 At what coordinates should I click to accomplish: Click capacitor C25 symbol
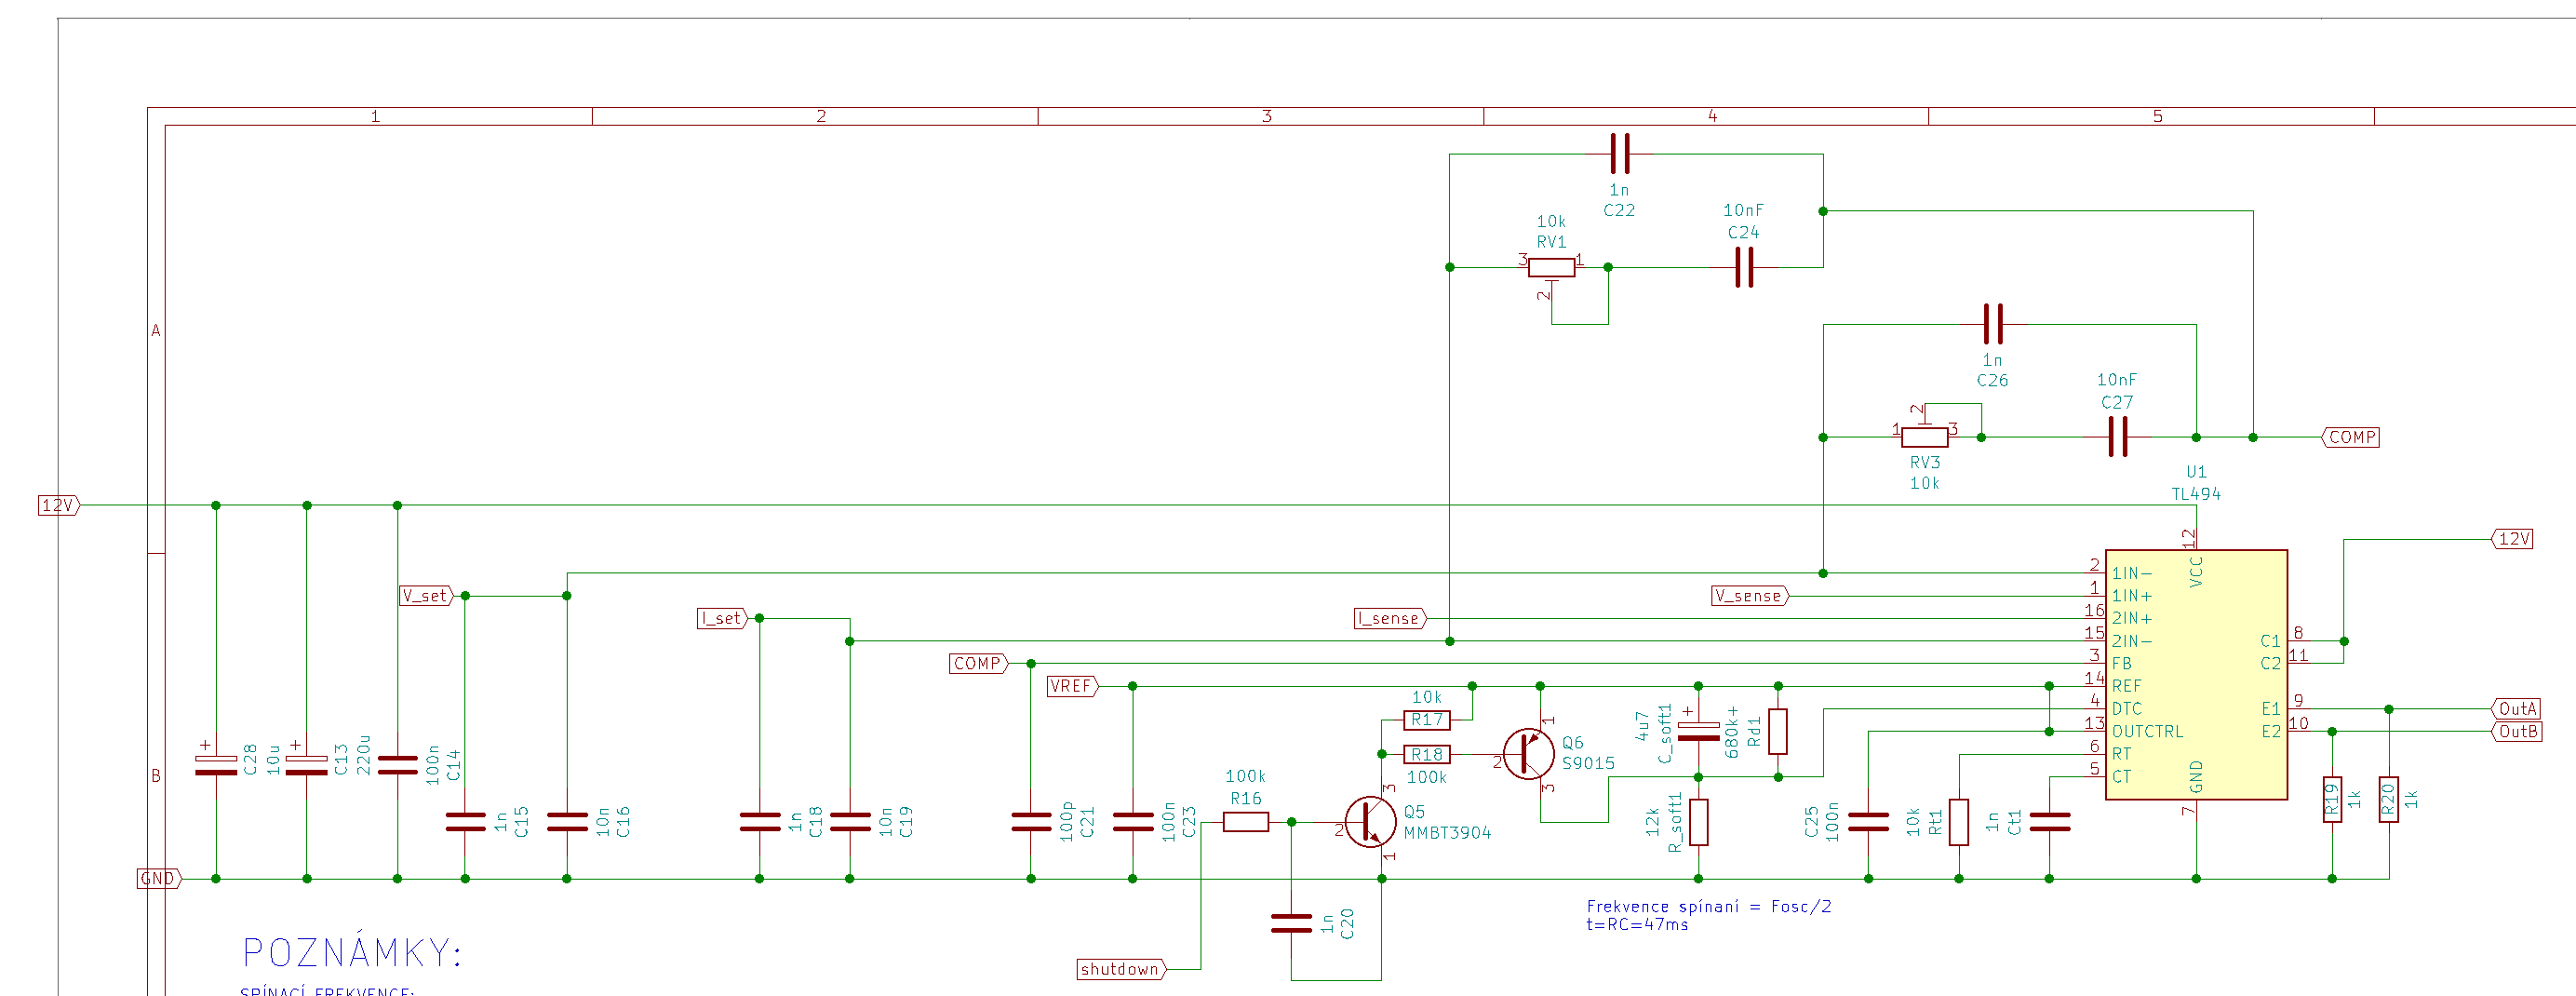pyautogui.click(x=1868, y=822)
